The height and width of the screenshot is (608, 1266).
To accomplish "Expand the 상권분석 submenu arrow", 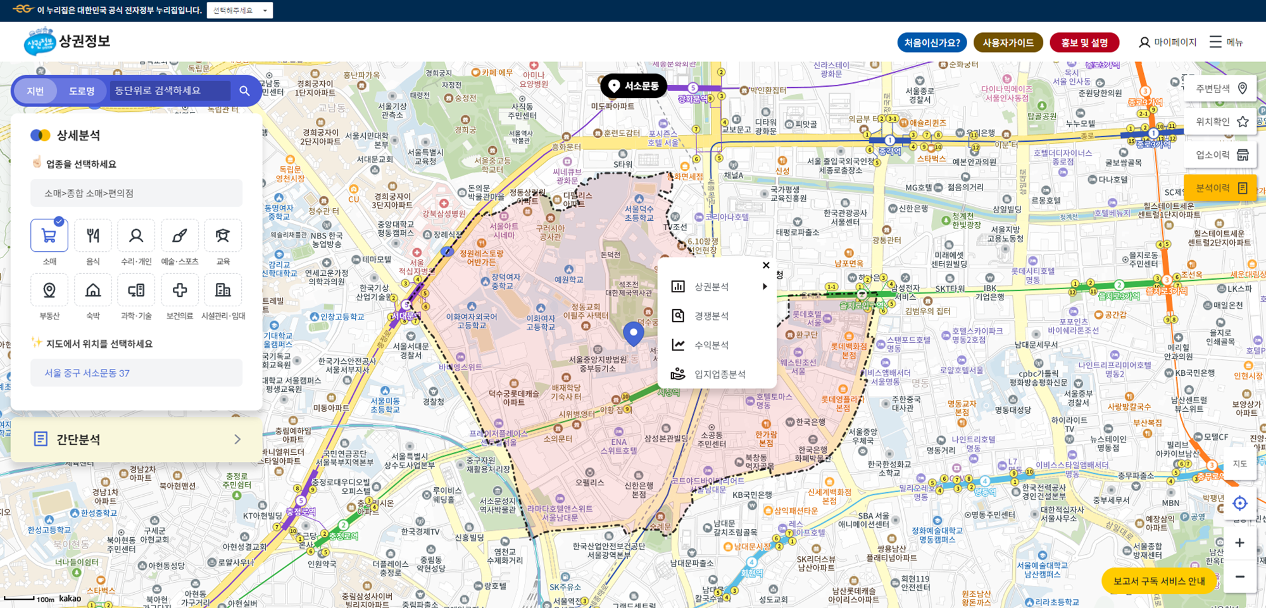I will pyautogui.click(x=765, y=286).
